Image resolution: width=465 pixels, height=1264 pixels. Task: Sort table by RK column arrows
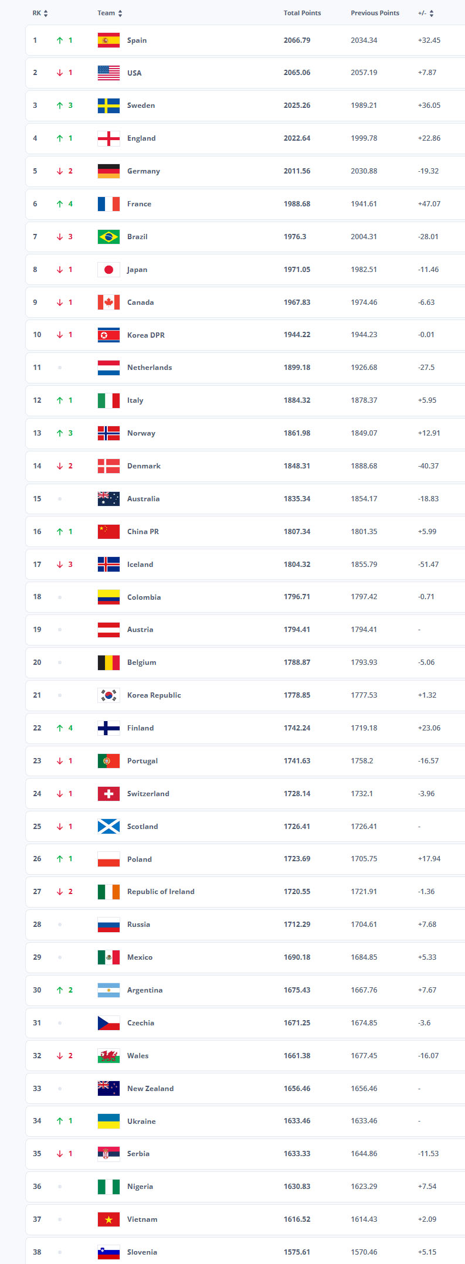pyautogui.click(x=46, y=13)
